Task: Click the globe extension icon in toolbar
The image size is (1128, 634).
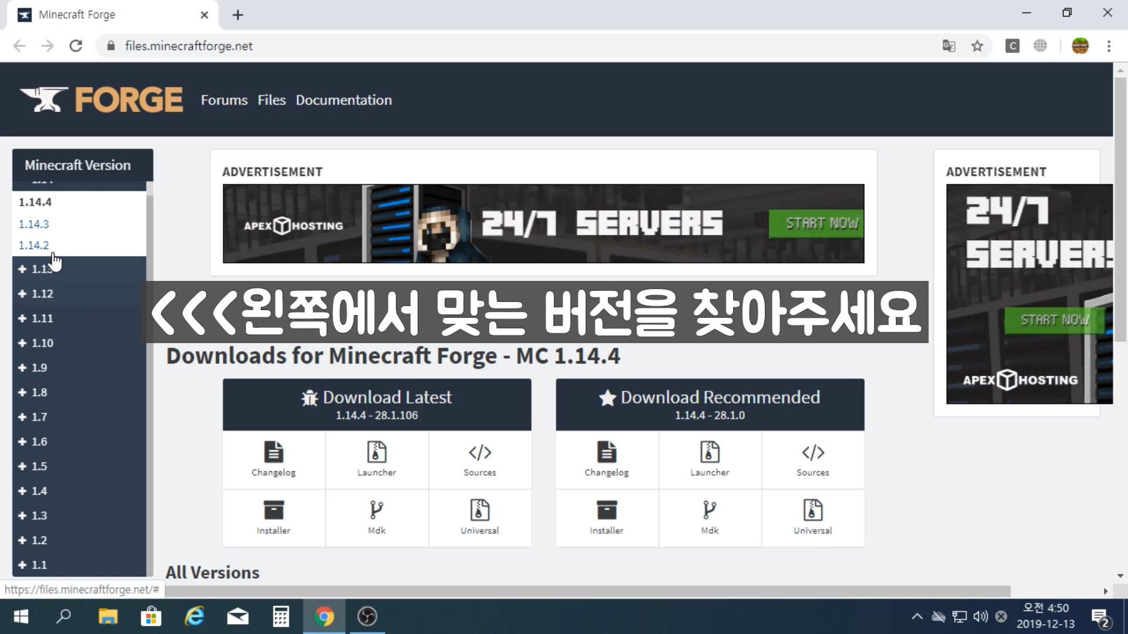Action: (x=1040, y=46)
